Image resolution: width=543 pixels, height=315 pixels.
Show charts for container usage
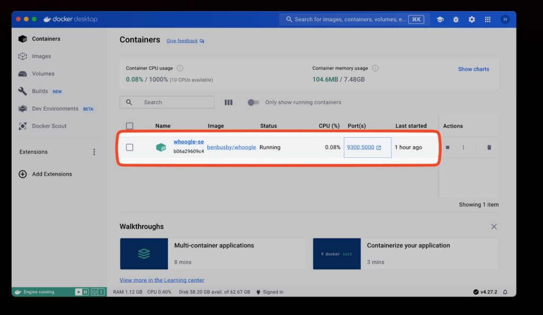tap(474, 69)
